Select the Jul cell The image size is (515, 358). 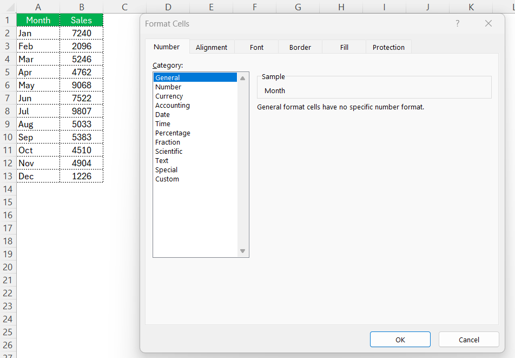point(38,111)
